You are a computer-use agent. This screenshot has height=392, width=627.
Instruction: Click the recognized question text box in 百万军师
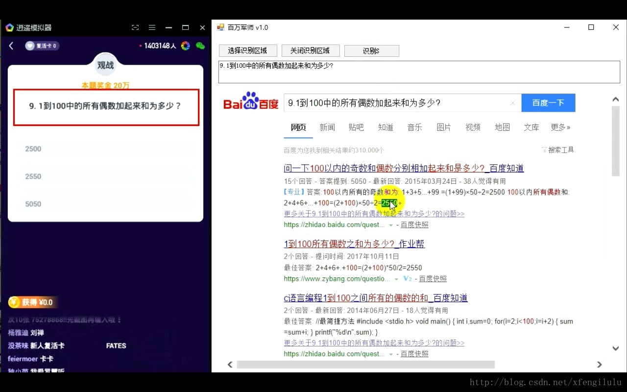[419, 72]
